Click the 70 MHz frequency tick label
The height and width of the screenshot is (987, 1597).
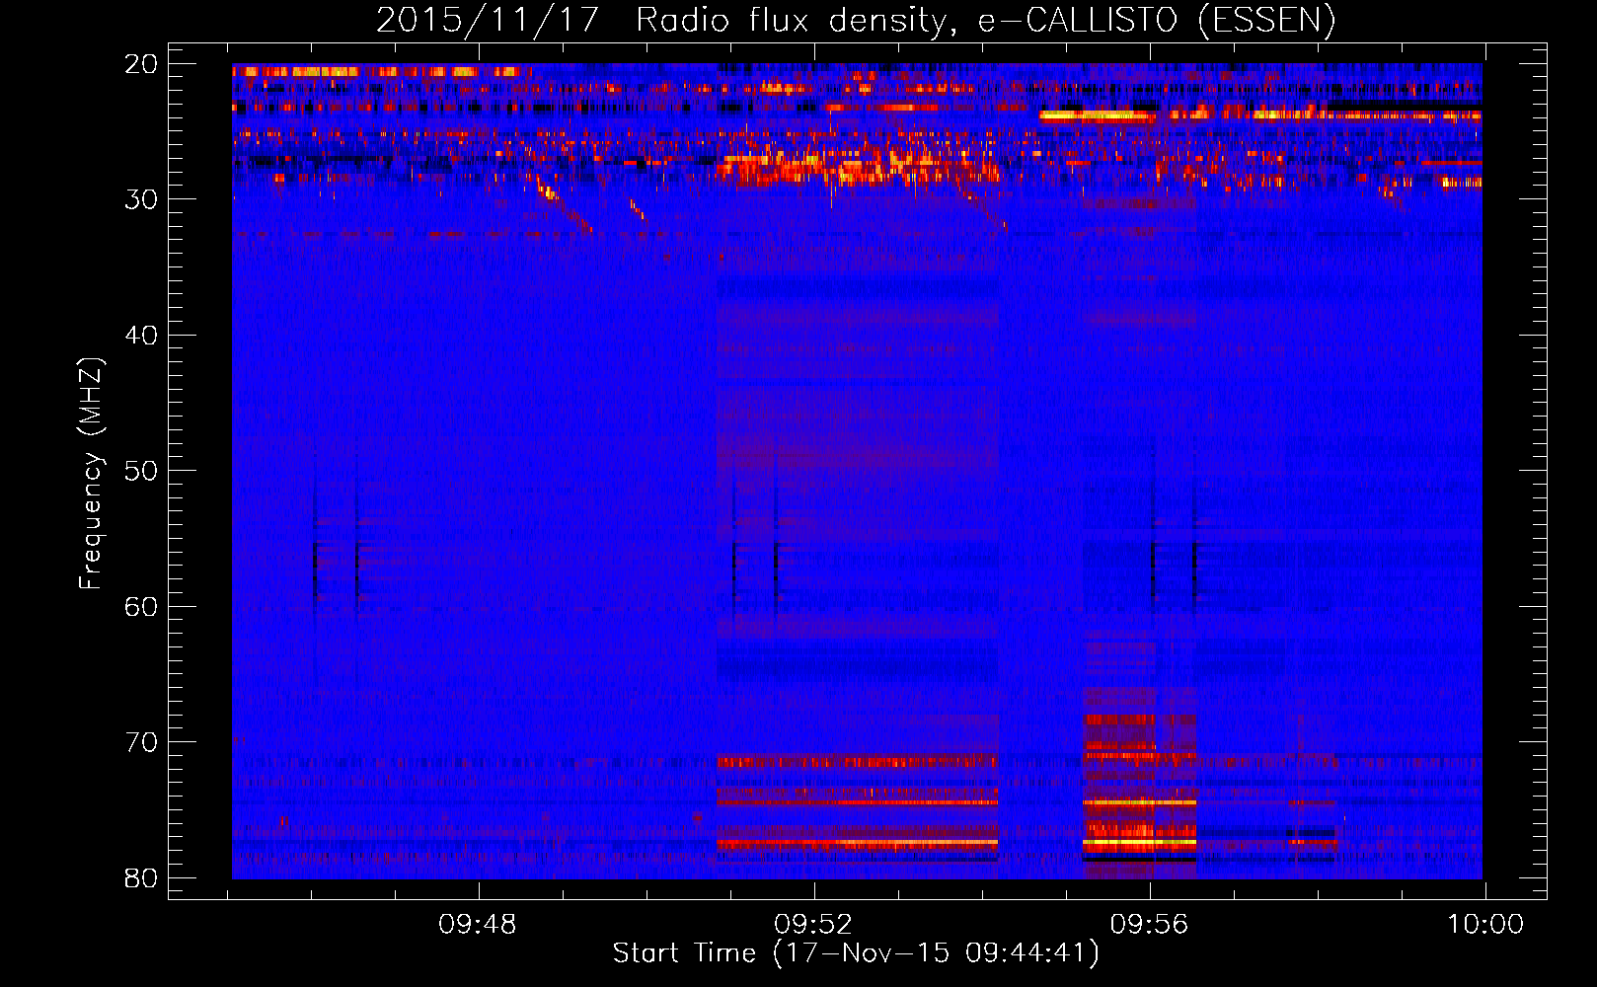[142, 742]
